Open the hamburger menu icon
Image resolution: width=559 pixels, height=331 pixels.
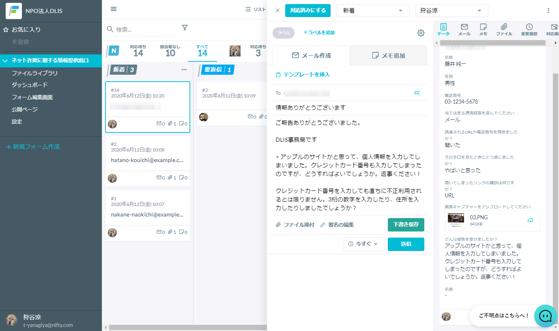tap(114, 9)
